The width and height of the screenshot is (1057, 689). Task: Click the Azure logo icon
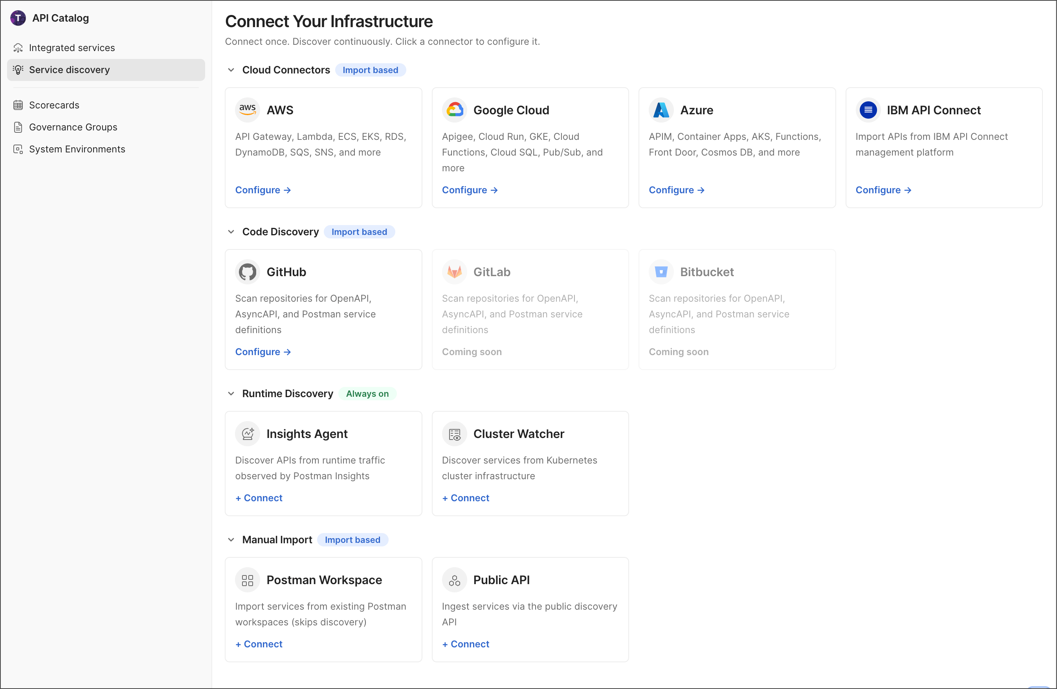661,110
